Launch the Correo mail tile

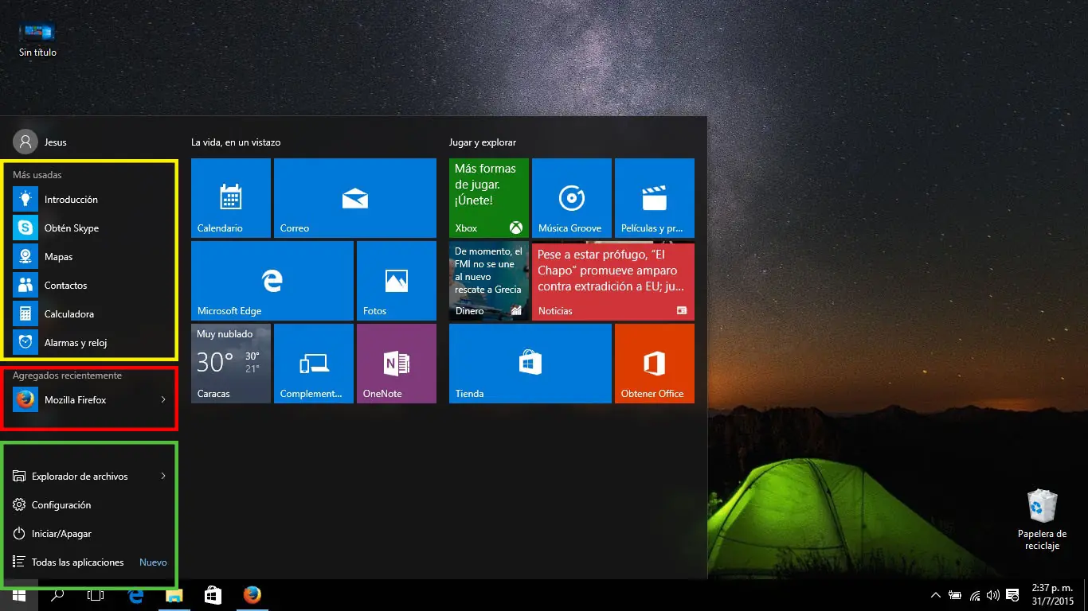(355, 198)
